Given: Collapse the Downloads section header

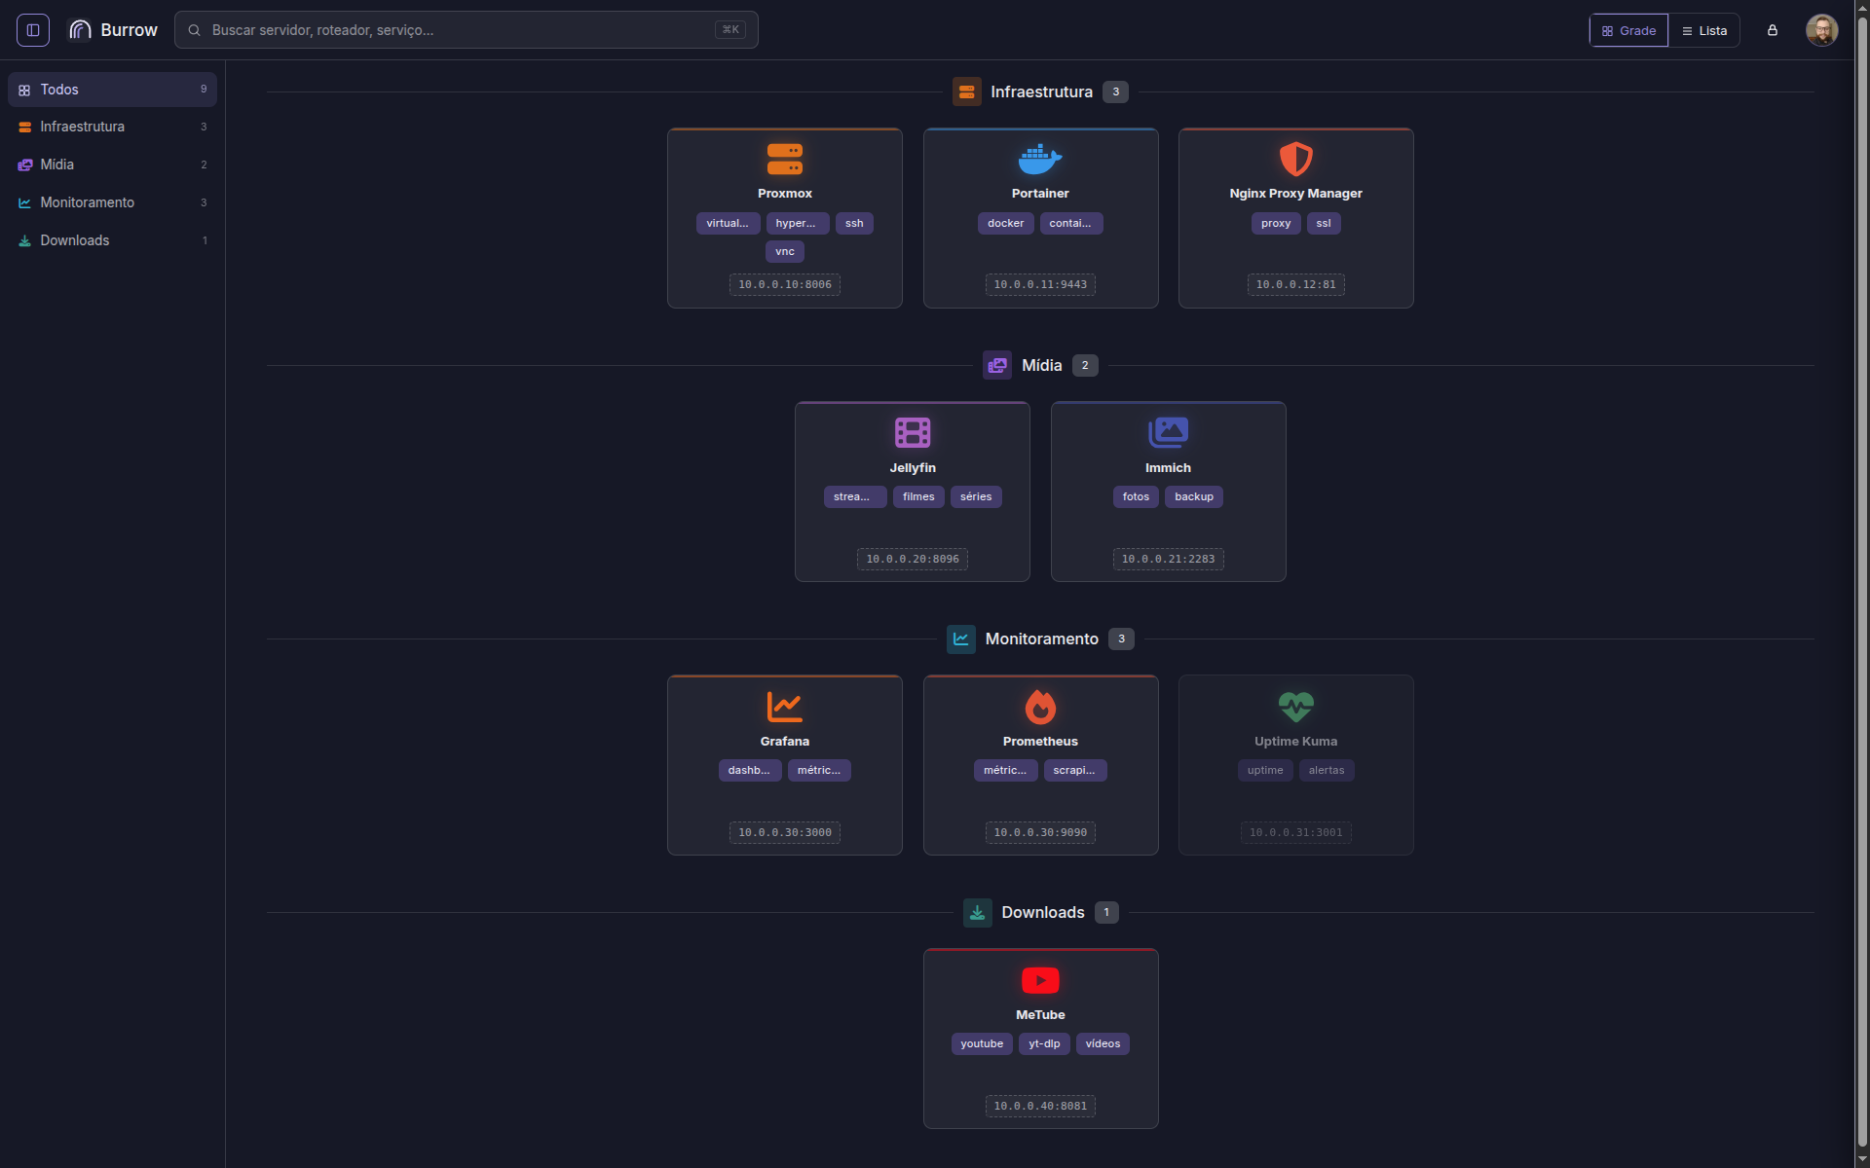Looking at the screenshot, I should coord(1040,912).
